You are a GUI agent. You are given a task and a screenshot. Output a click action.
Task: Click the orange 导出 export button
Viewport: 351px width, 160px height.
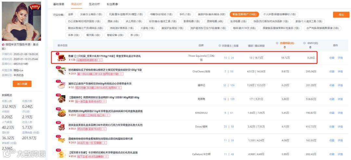coord(341,15)
